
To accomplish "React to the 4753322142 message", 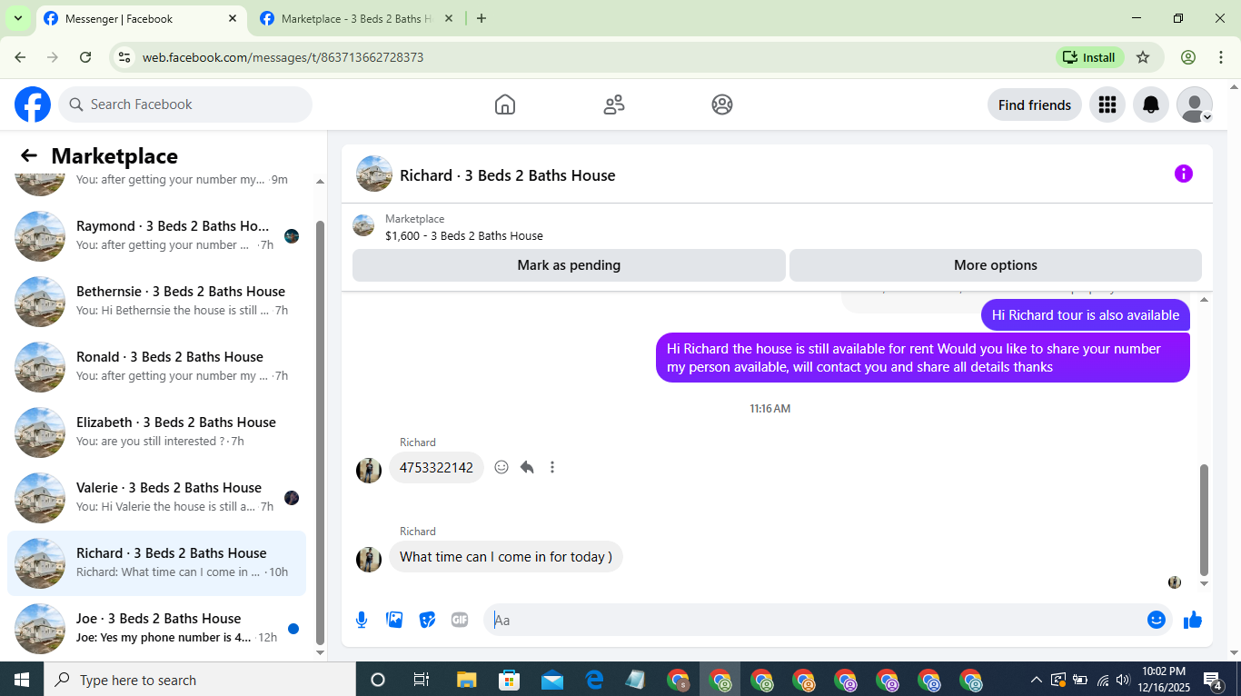I will [501, 467].
